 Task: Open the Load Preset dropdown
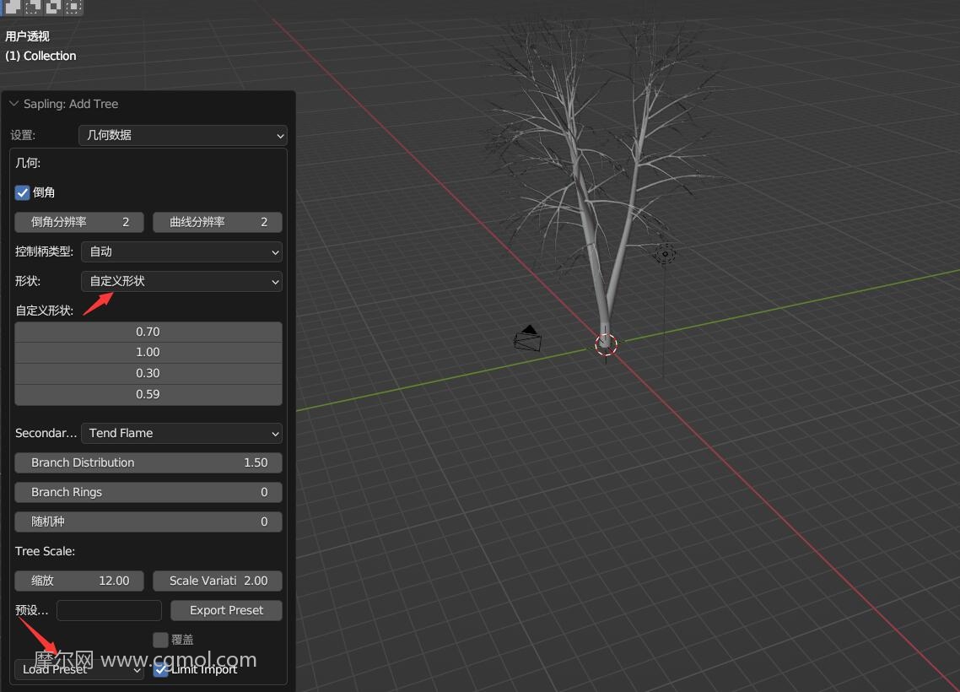[x=79, y=669]
